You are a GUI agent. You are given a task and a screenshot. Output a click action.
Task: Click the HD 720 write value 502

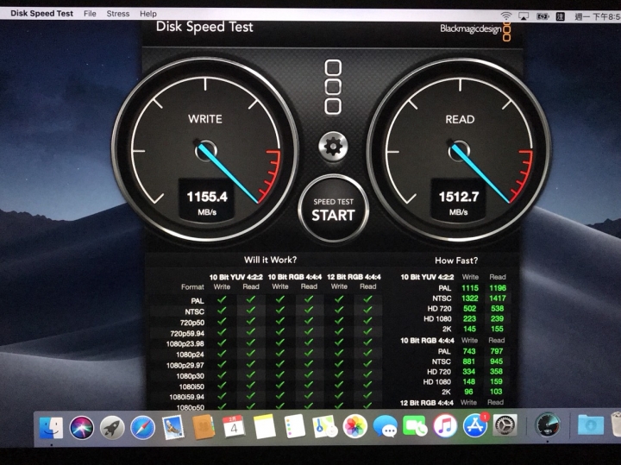coord(470,309)
